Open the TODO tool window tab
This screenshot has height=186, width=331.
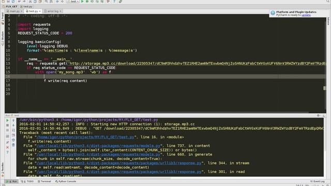click(x=27, y=181)
